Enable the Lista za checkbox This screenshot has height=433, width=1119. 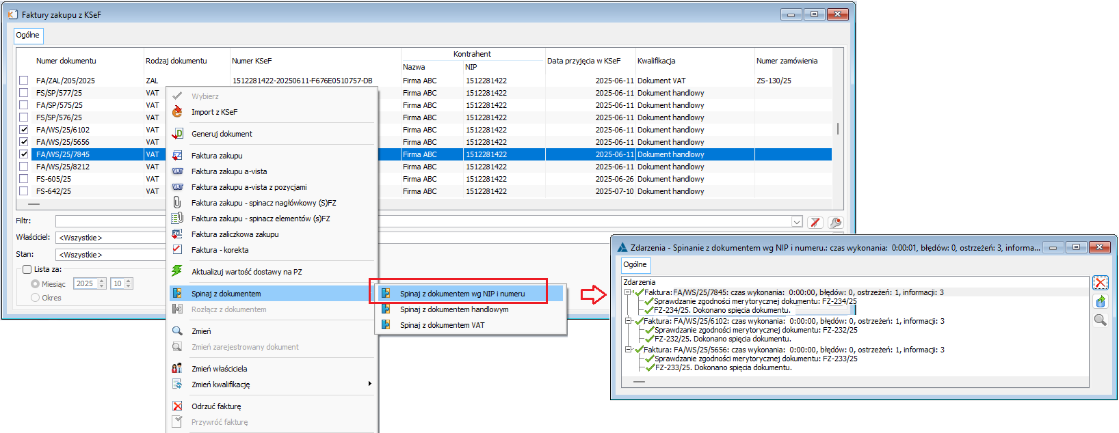click(x=27, y=269)
